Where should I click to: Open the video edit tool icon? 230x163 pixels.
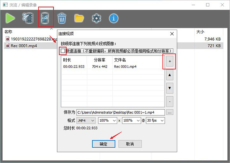coord(28,18)
